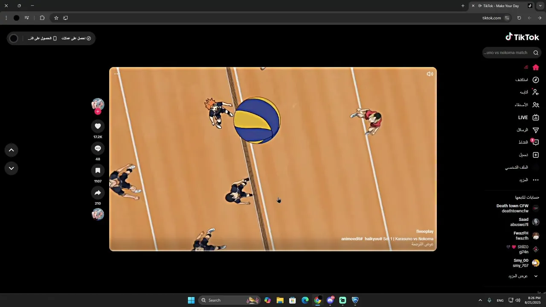Open the Windows Start menu

[191, 300]
